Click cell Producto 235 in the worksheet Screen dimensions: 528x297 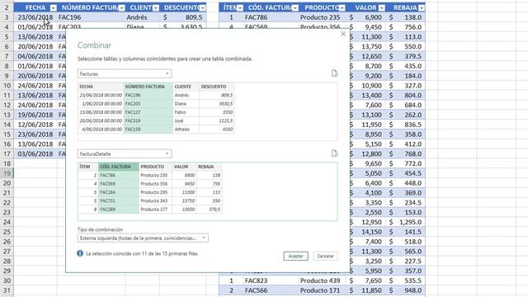click(x=323, y=17)
